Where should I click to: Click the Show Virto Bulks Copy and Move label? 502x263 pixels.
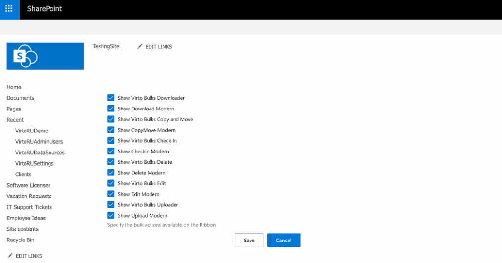tap(155, 119)
